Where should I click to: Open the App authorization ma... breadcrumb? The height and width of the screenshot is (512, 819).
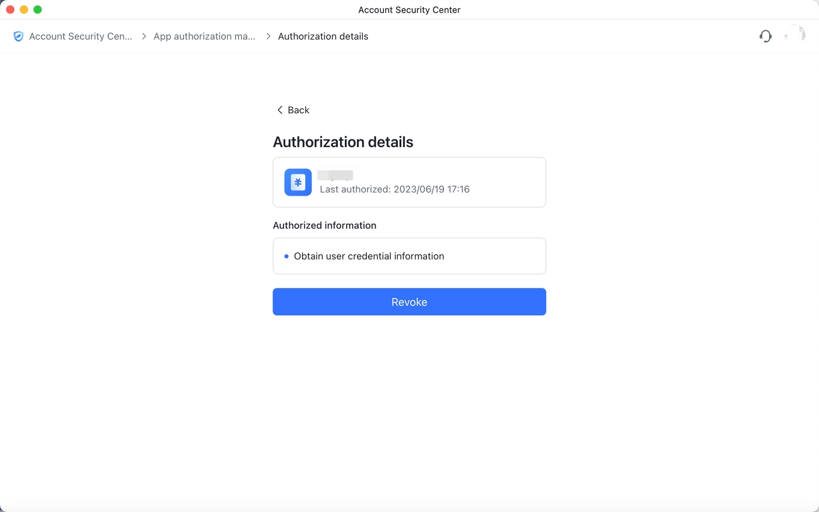click(205, 36)
